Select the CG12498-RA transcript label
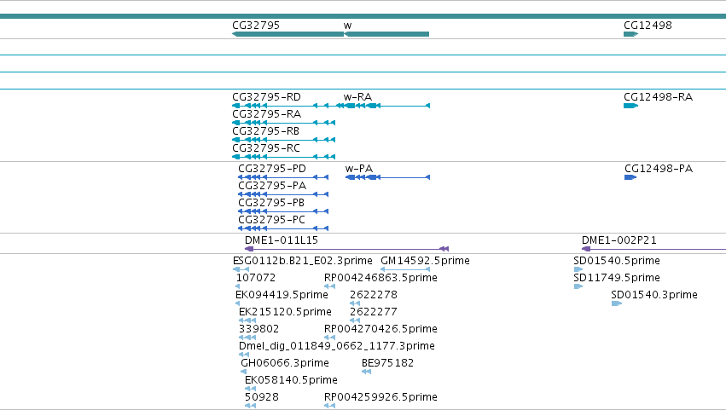Viewport: 726px width, 410px height. 658,96
